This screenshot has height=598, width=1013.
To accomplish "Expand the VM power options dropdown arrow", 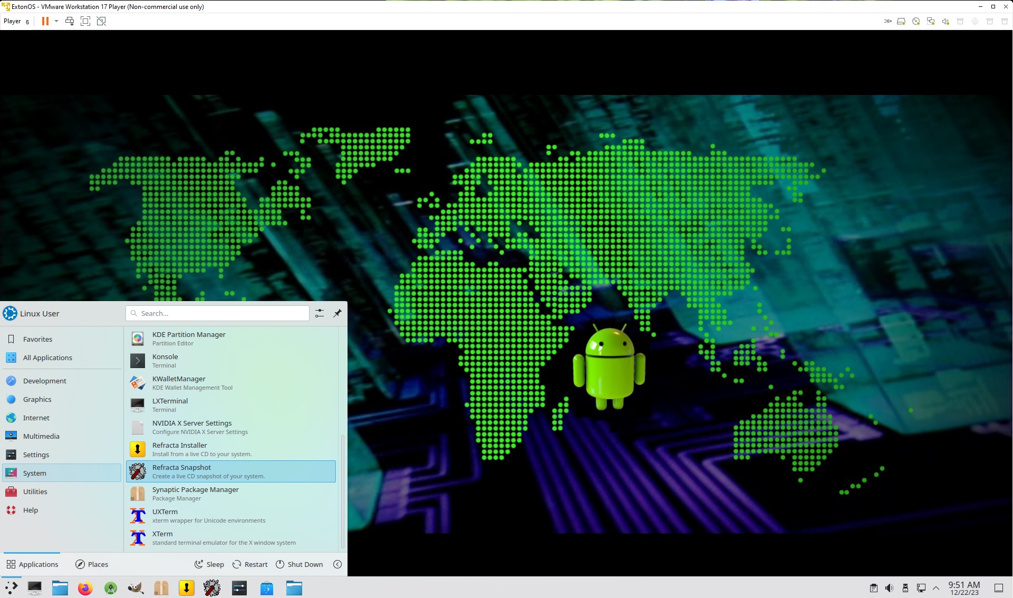I will coord(56,21).
